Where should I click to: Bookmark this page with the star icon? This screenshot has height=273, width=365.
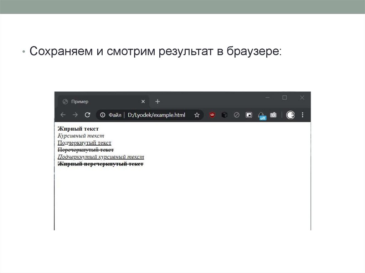click(197, 115)
